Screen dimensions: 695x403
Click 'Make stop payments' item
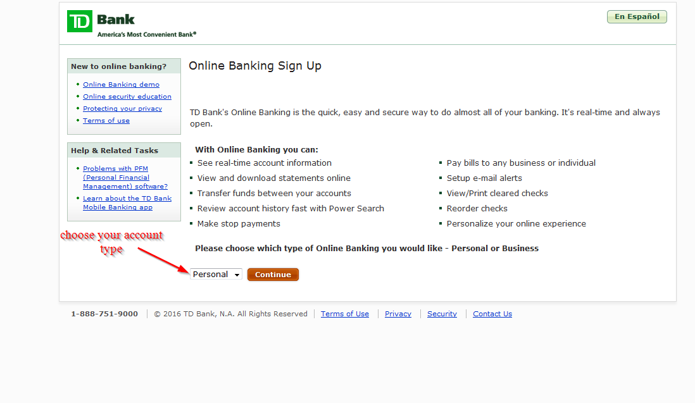239,224
